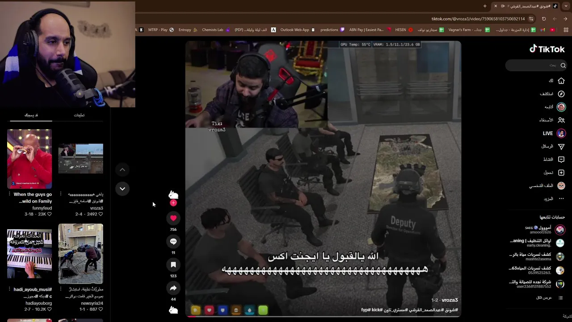The width and height of the screenshot is (572, 322).
Task: Open options menu for funnyfeud video
Action: [9, 195]
